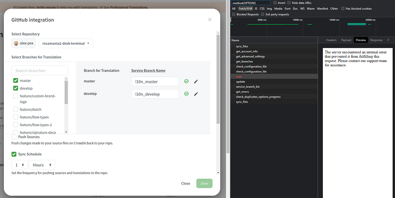
Task: Uncheck the develop branch checkbox
Action: click(15, 88)
